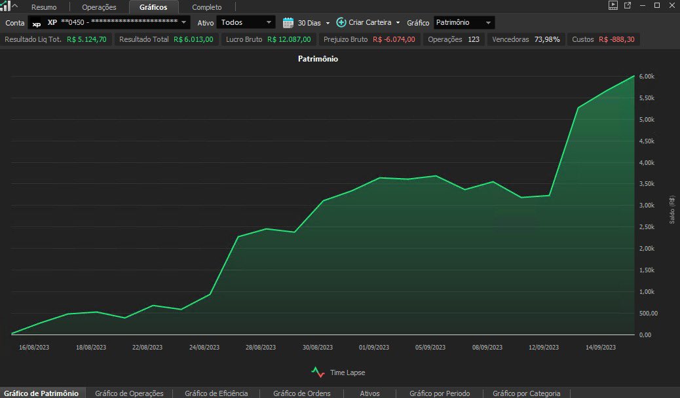Open the Gráfico de Ordens tab
This screenshot has width=680, height=398.
tap(302, 393)
